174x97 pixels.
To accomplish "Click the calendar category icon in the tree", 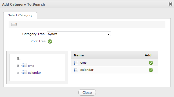I will point(25,72).
